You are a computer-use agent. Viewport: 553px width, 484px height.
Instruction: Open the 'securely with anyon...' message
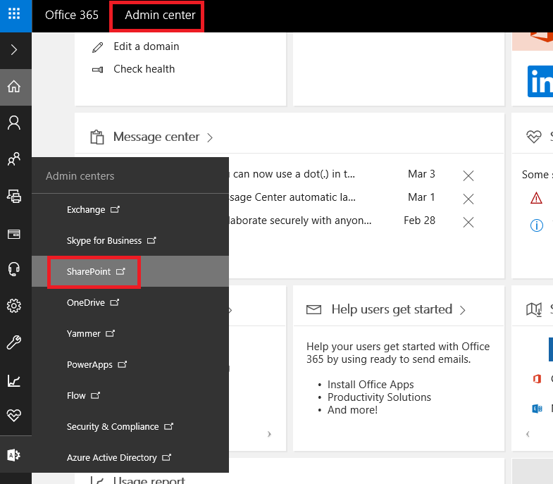click(300, 221)
